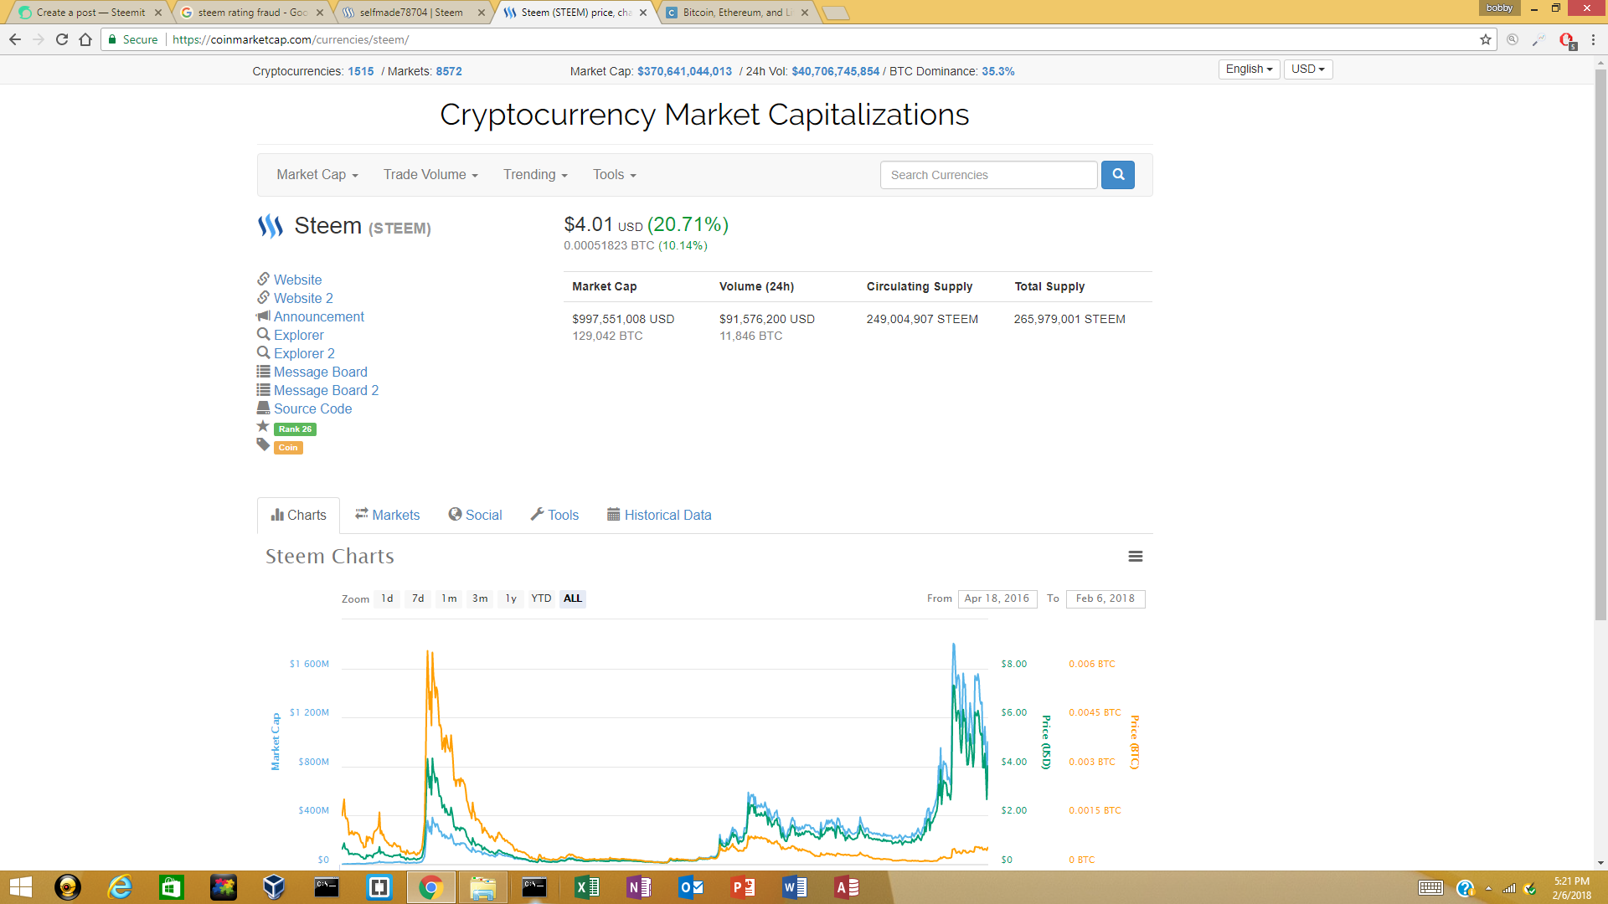Open the Chrome three-dot menu
The width and height of the screenshot is (1608, 904).
[x=1593, y=39]
